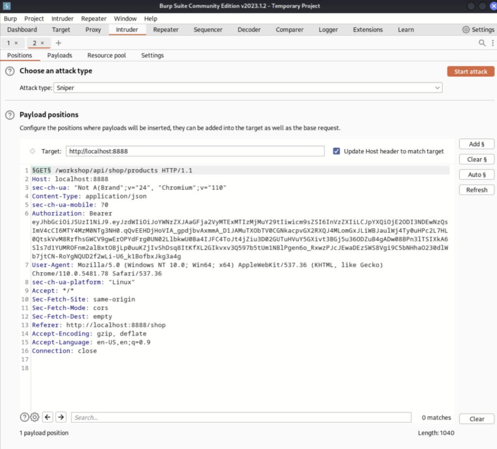The height and width of the screenshot is (449, 497).
Task: Click the Add § button
Action: pyautogui.click(x=476, y=144)
